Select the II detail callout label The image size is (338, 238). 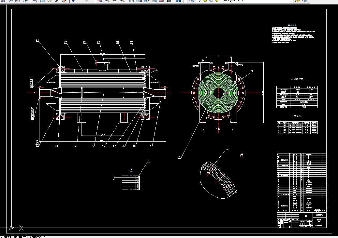point(252,71)
